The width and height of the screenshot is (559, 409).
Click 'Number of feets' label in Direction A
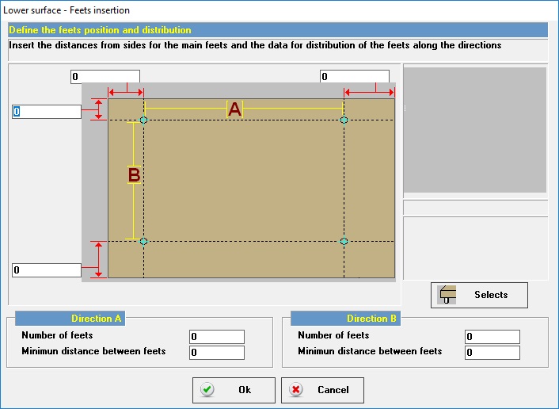pos(57,335)
